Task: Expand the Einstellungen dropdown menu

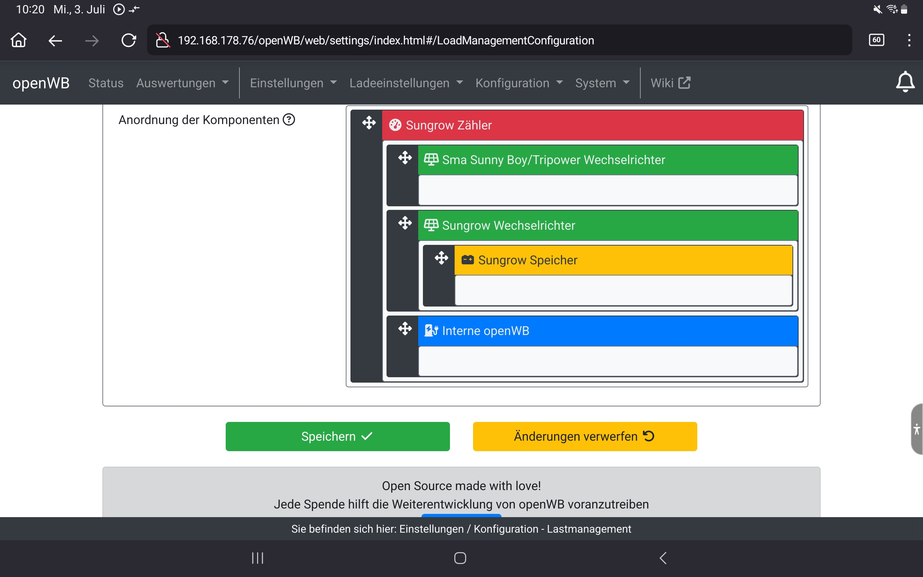Action: pos(293,83)
